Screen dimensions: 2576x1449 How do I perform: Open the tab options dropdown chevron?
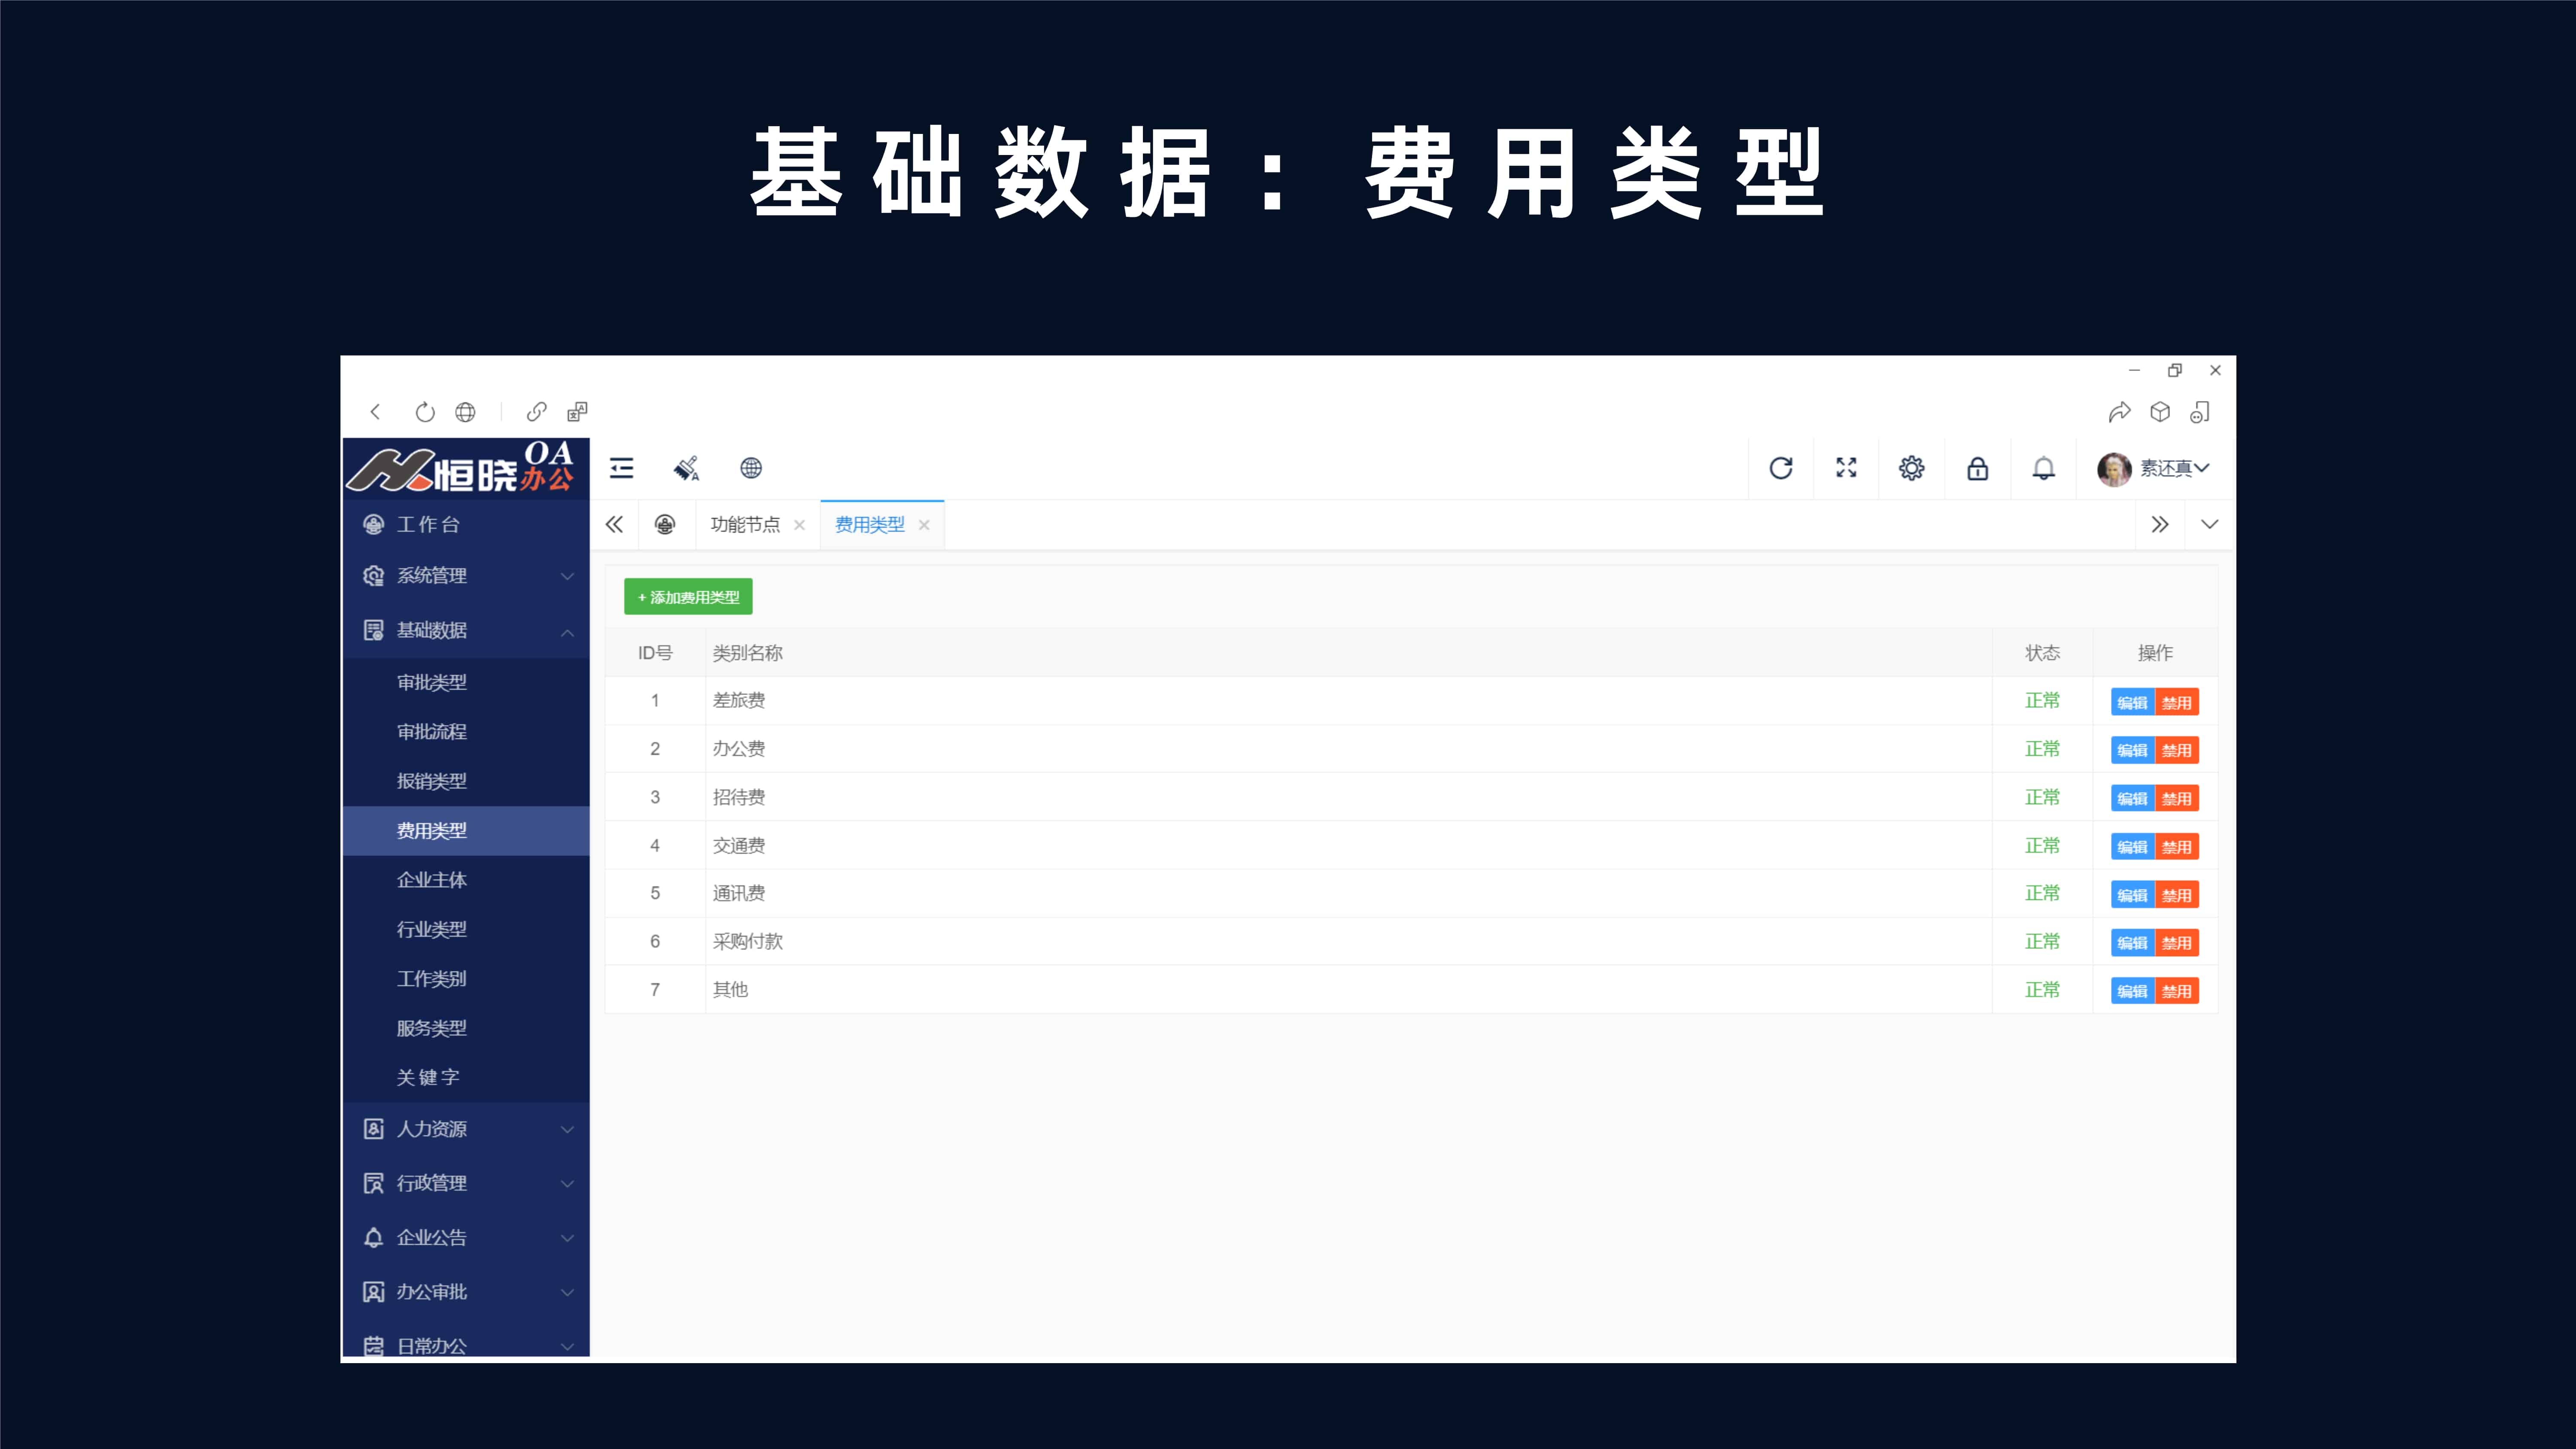click(2210, 524)
